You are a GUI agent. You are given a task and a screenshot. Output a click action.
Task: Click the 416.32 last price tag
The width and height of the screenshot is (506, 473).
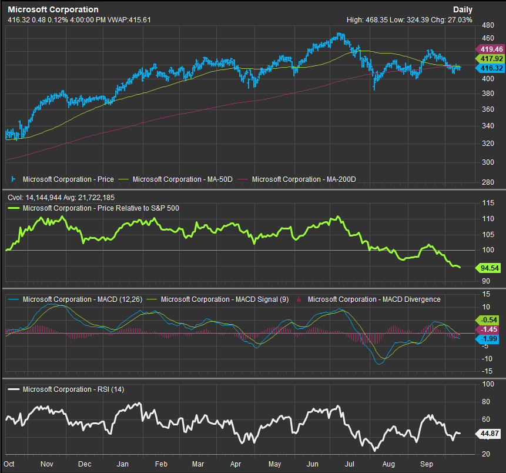[491, 68]
